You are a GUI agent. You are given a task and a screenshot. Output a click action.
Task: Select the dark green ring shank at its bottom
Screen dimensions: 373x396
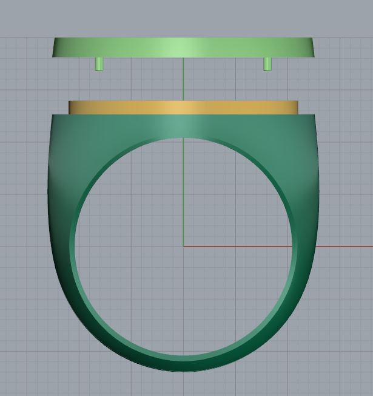pos(182,364)
